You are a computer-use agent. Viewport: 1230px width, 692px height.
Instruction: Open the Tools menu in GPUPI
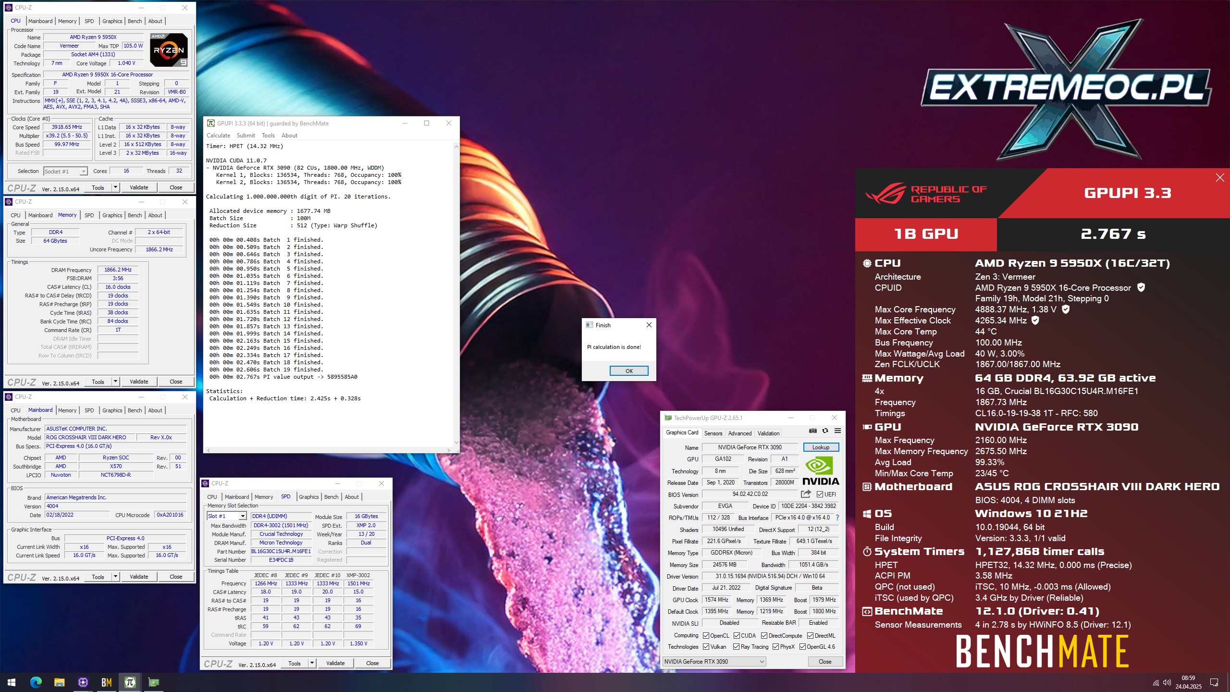(268, 136)
